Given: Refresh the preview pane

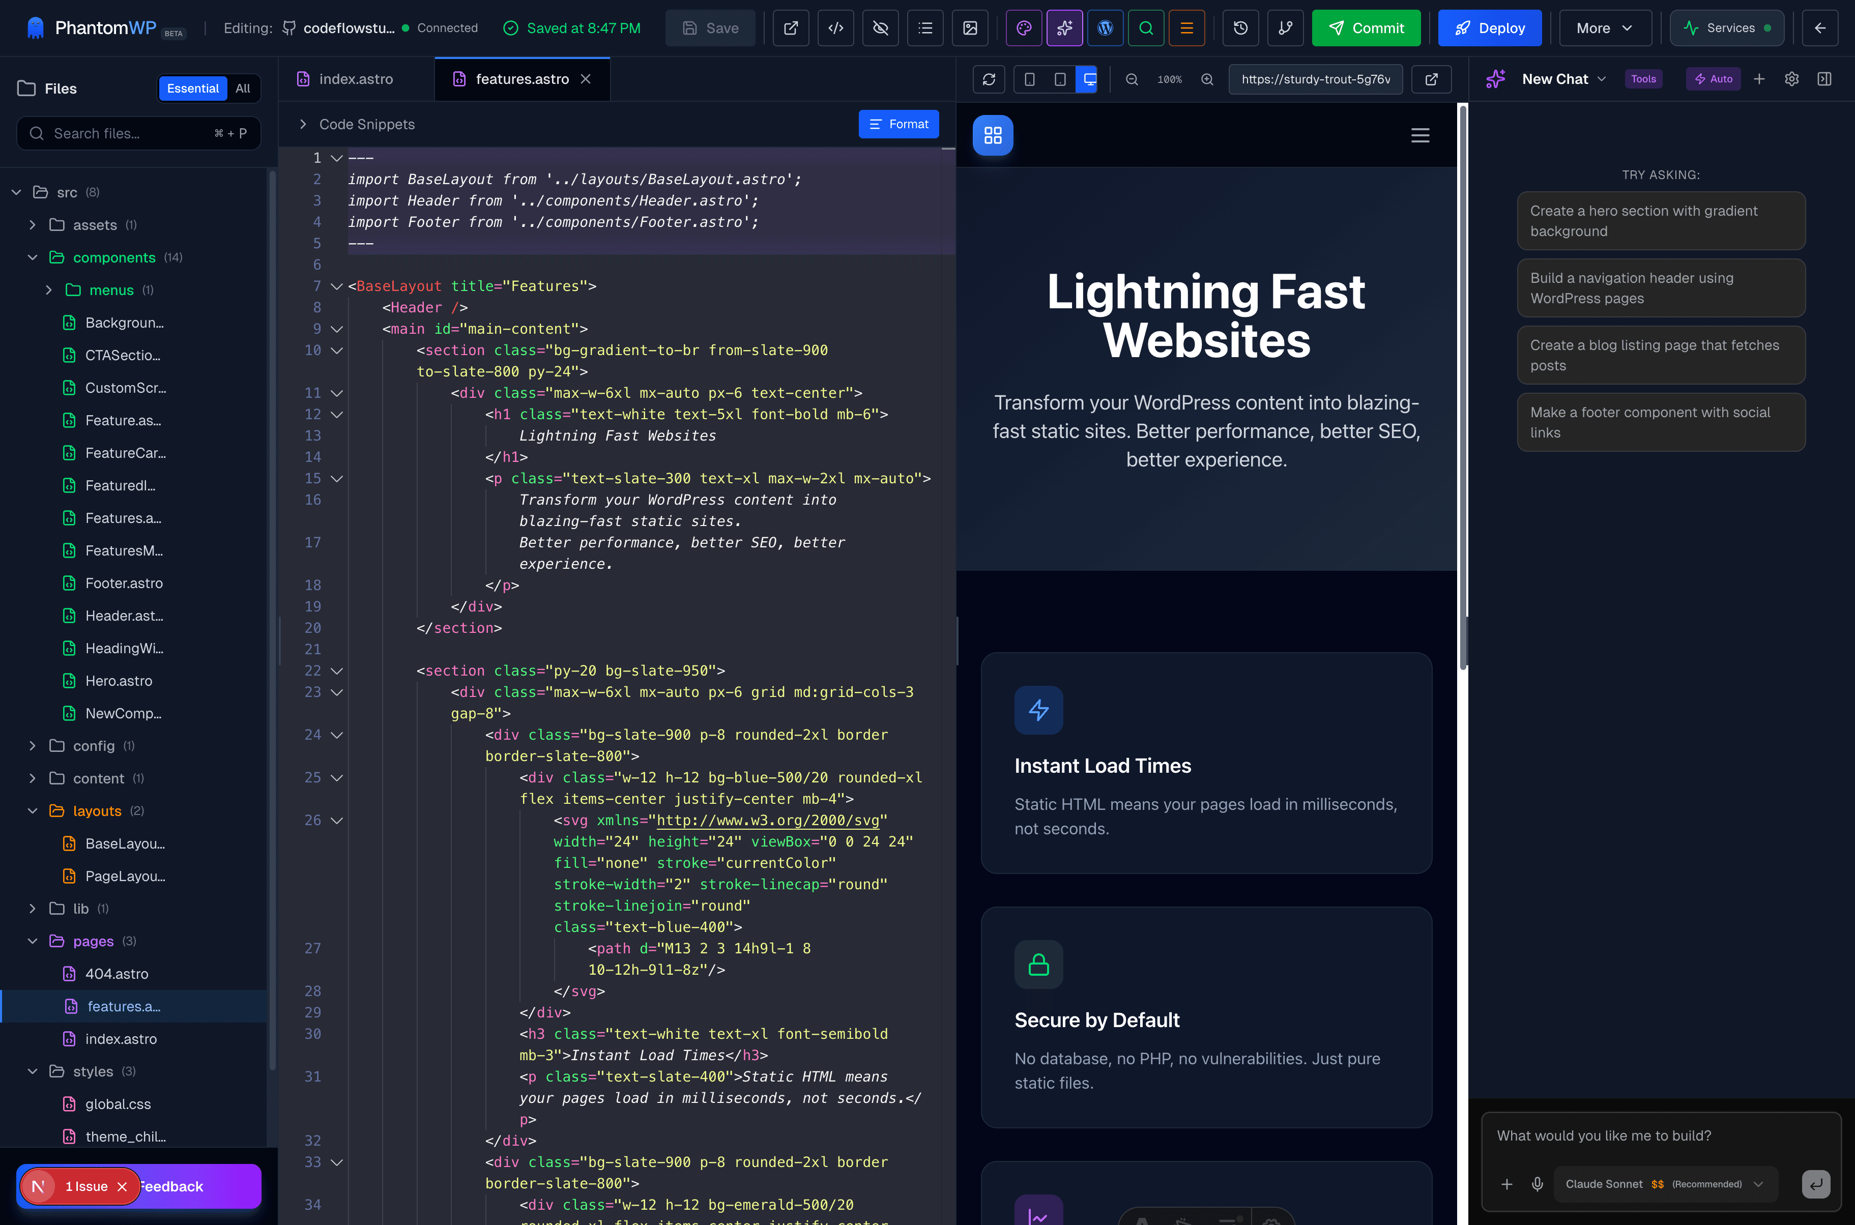Looking at the screenshot, I should click(x=989, y=79).
